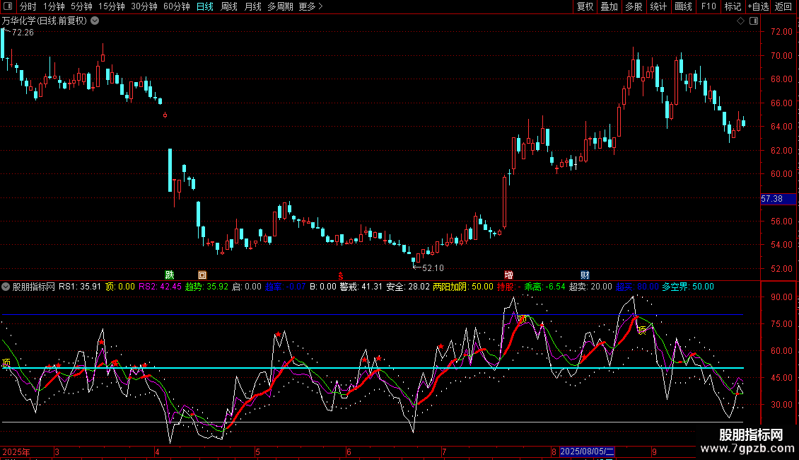Image resolution: width=799 pixels, height=460 pixels.
Task: Open the 画线 drawing tools
Action: (x=683, y=6)
